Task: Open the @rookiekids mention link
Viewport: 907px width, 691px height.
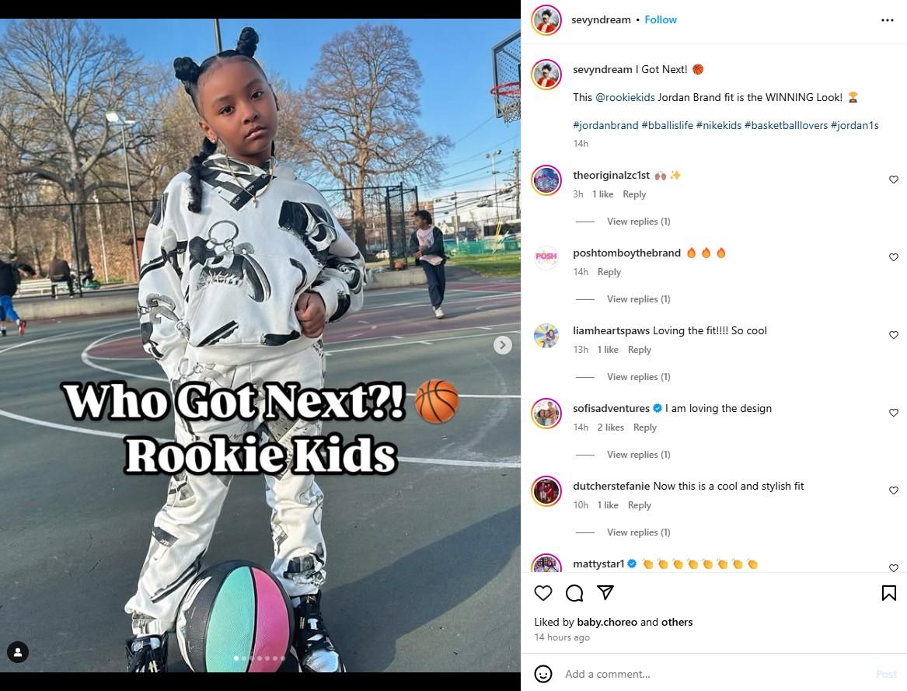Action: (x=625, y=97)
